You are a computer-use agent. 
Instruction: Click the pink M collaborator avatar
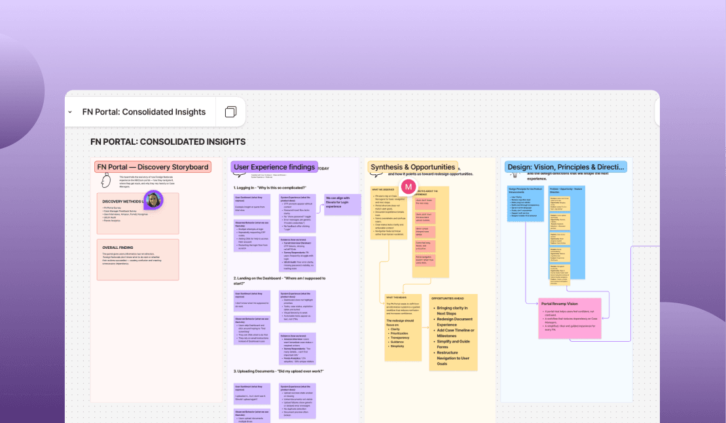(408, 187)
